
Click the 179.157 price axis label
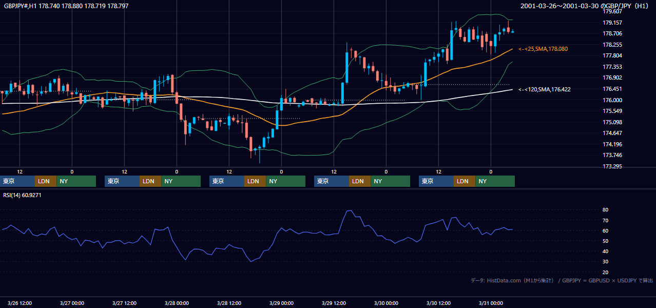point(612,23)
